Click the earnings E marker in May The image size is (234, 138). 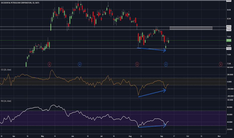point(49,64)
